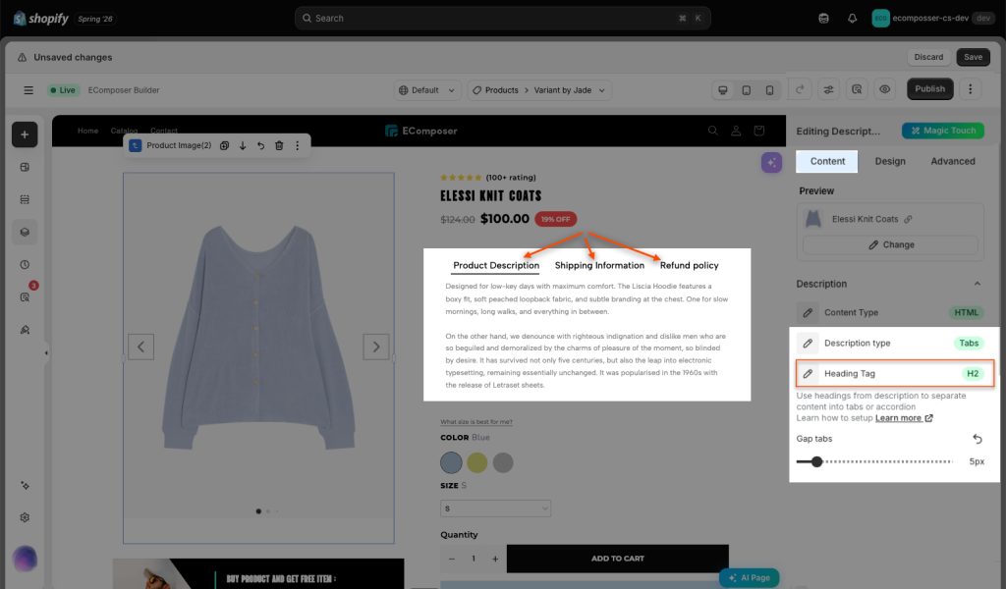The height and width of the screenshot is (589, 1006).
Task: Open the Shipping Information tab
Action: (599, 265)
